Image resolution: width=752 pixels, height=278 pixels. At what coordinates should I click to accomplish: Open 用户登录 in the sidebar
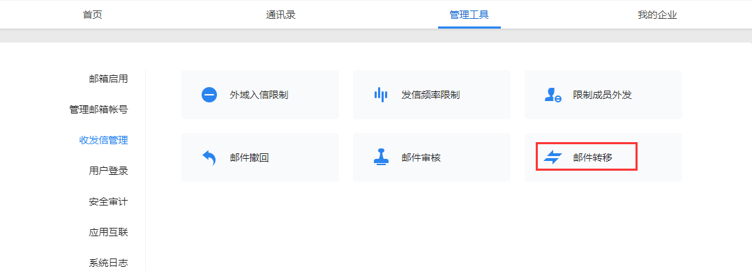coord(108,171)
